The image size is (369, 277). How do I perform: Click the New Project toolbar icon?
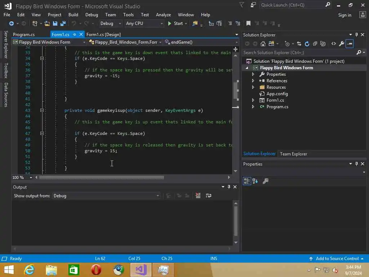[x=35, y=23]
